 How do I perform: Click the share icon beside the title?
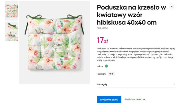pyautogui.click(x=172, y=7)
